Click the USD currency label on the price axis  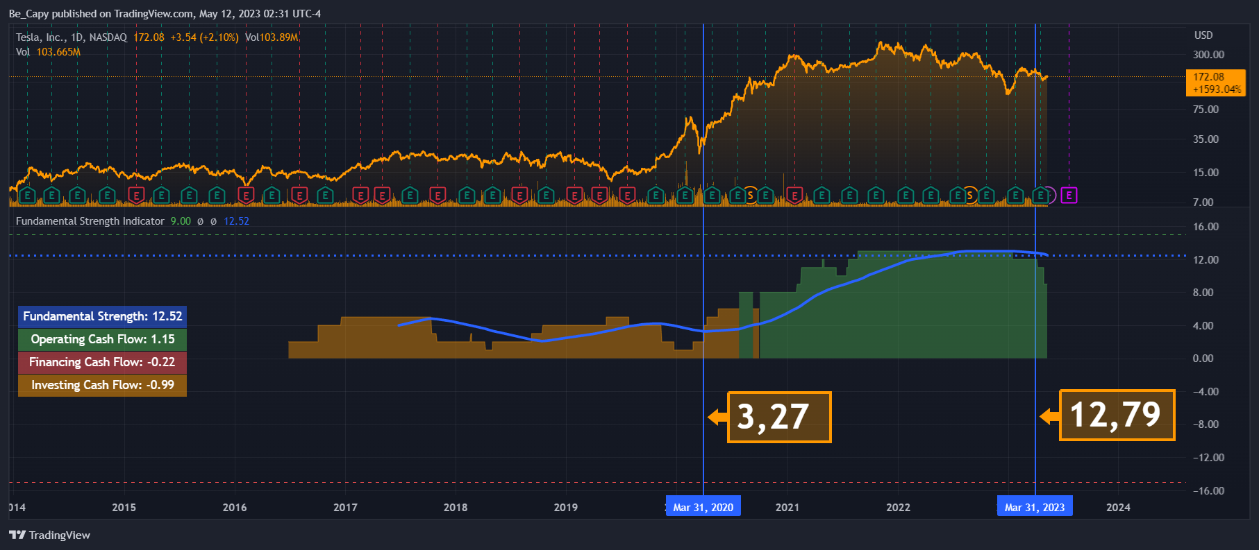pos(1203,35)
